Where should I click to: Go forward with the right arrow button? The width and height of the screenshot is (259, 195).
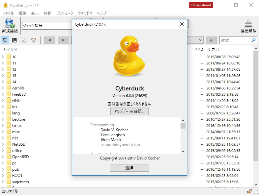pos(63,40)
